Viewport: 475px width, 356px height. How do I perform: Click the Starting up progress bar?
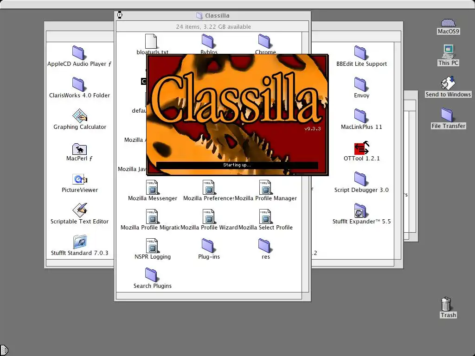(237, 165)
